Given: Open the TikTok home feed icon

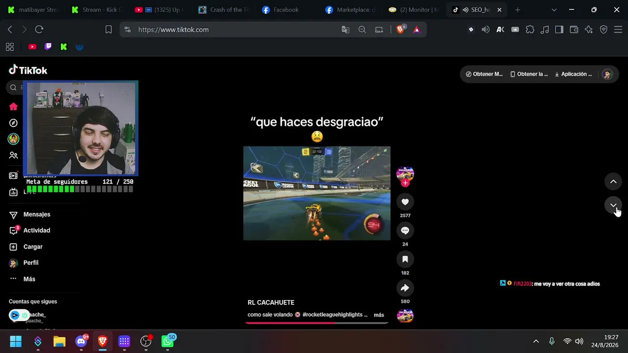Looking at the screenshot, I should (x=13, y=107).
